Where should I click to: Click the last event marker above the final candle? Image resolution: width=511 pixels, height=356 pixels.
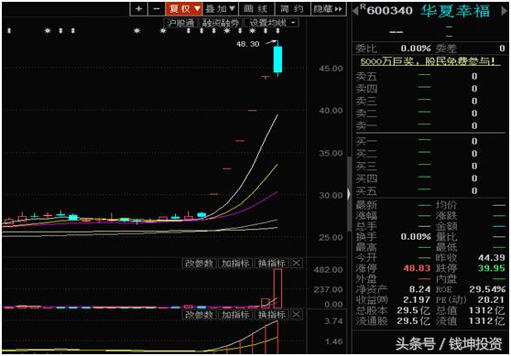[277, 31]
